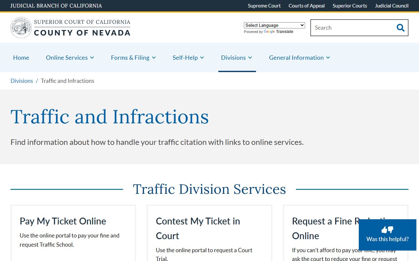Expand the Divisions menu

(x=237, y=57)
